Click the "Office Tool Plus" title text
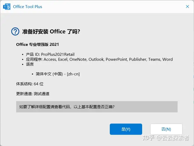This screenshot has width=194, height=146. (27, 7)
